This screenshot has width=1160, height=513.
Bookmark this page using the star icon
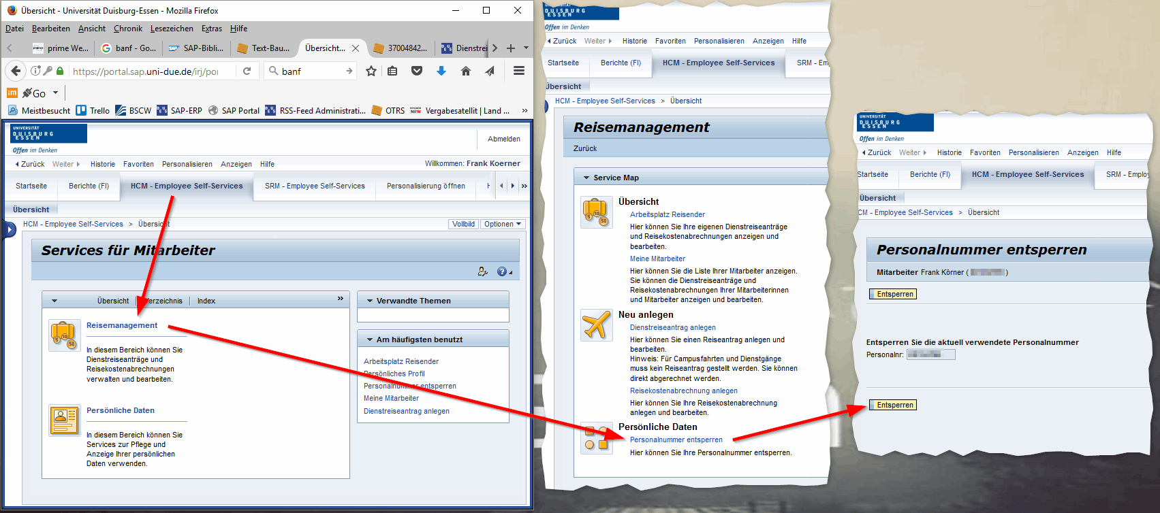click(x=371, y=71)
